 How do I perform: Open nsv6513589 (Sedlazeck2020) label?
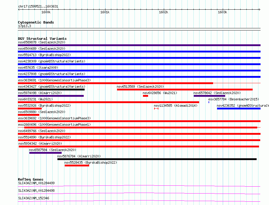tap(140, 87)
